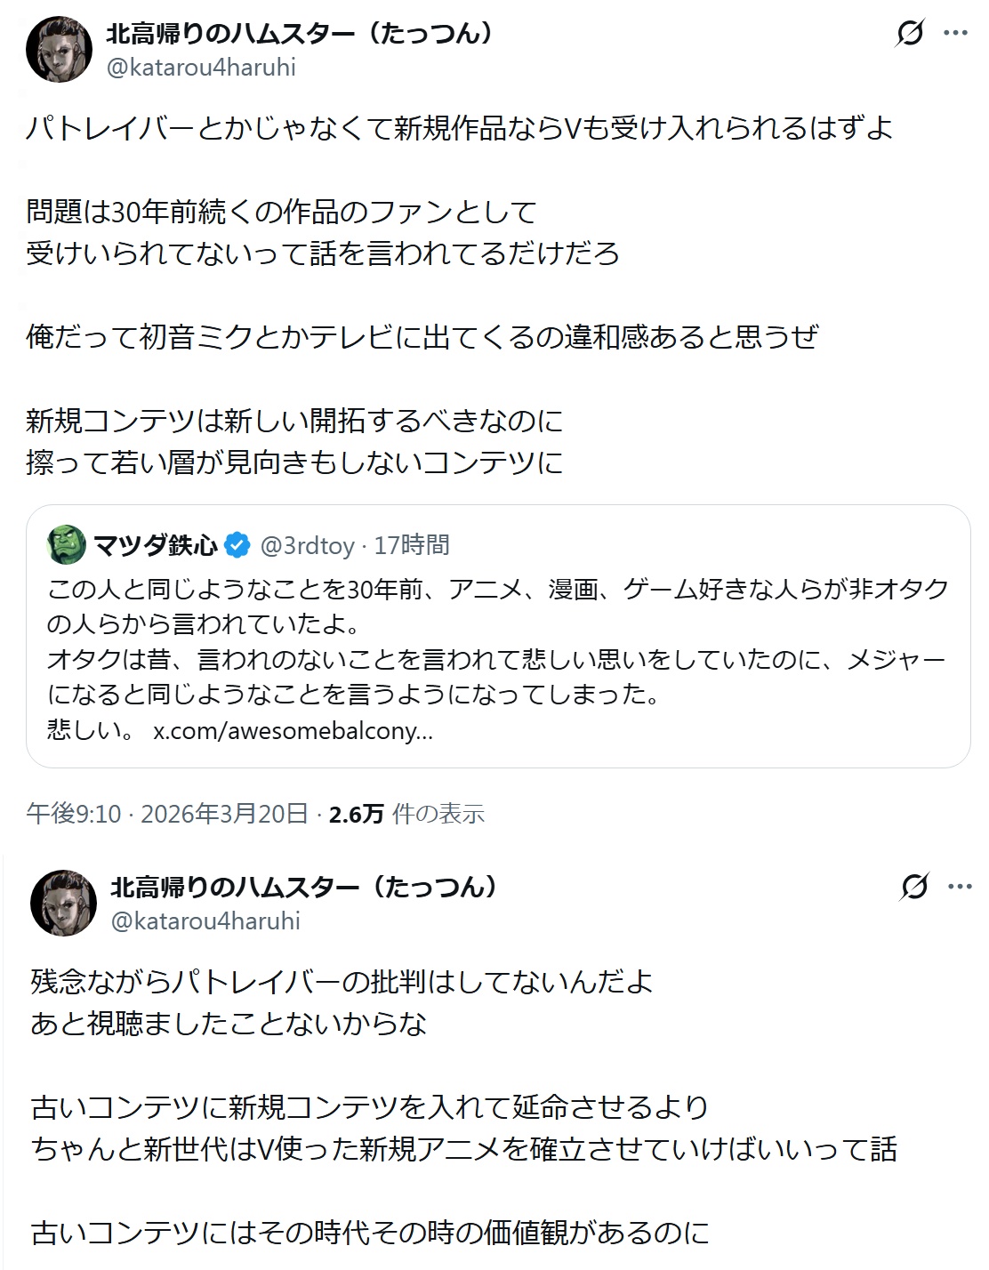The width and height of the screenshot is (989, 1270).
Task: Click the 午後9:10 · 2026年3月20日 timestamp
Action: (x=167, y=814)
